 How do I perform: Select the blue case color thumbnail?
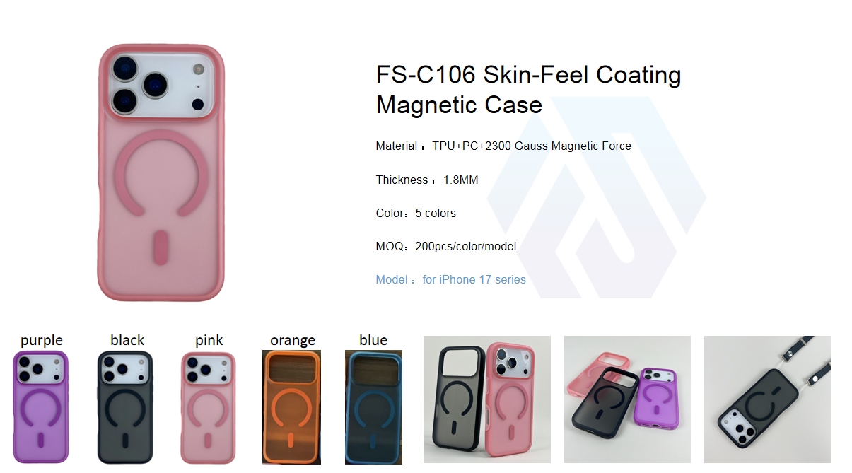pyautogui.click(x=373, y=407)
